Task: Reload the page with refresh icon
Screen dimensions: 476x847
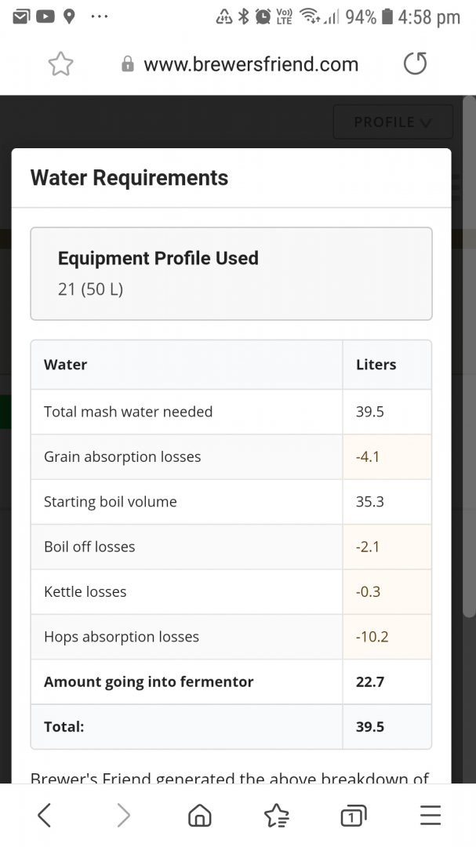Action: [x=415, y=64]
